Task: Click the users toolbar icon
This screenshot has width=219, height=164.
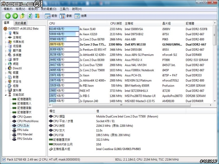Action: click(37, 16)
